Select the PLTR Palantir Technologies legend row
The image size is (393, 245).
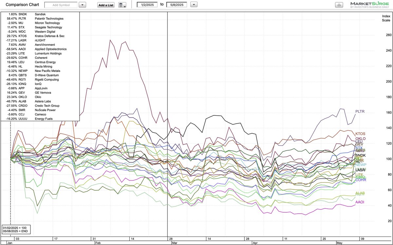(x=40, y=19)
